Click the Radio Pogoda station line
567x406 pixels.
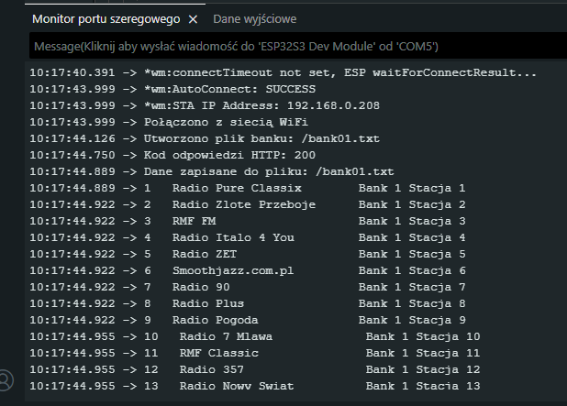[215, 320]
